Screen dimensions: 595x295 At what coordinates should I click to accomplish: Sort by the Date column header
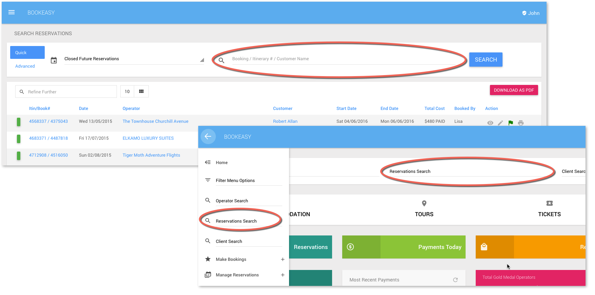[83, 109]
